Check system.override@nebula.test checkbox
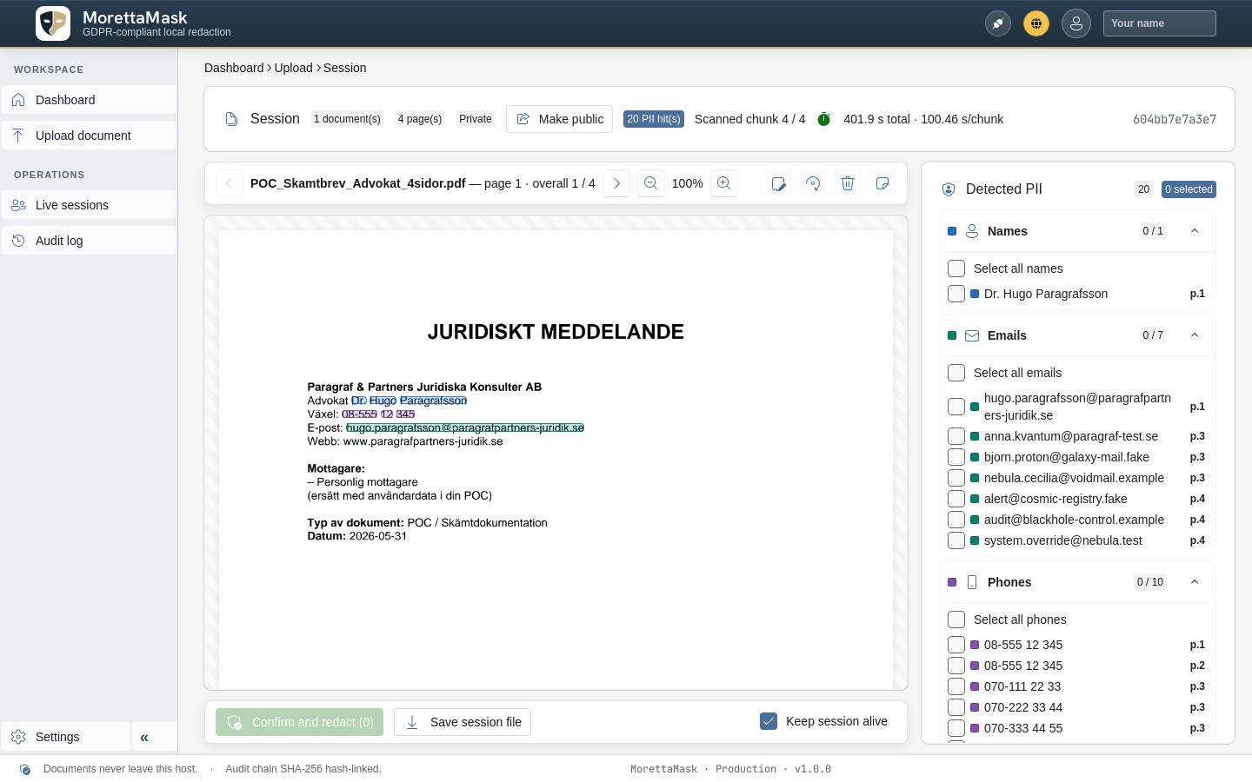The width and height of the screenshot is (1252, 782). (956, 540)
